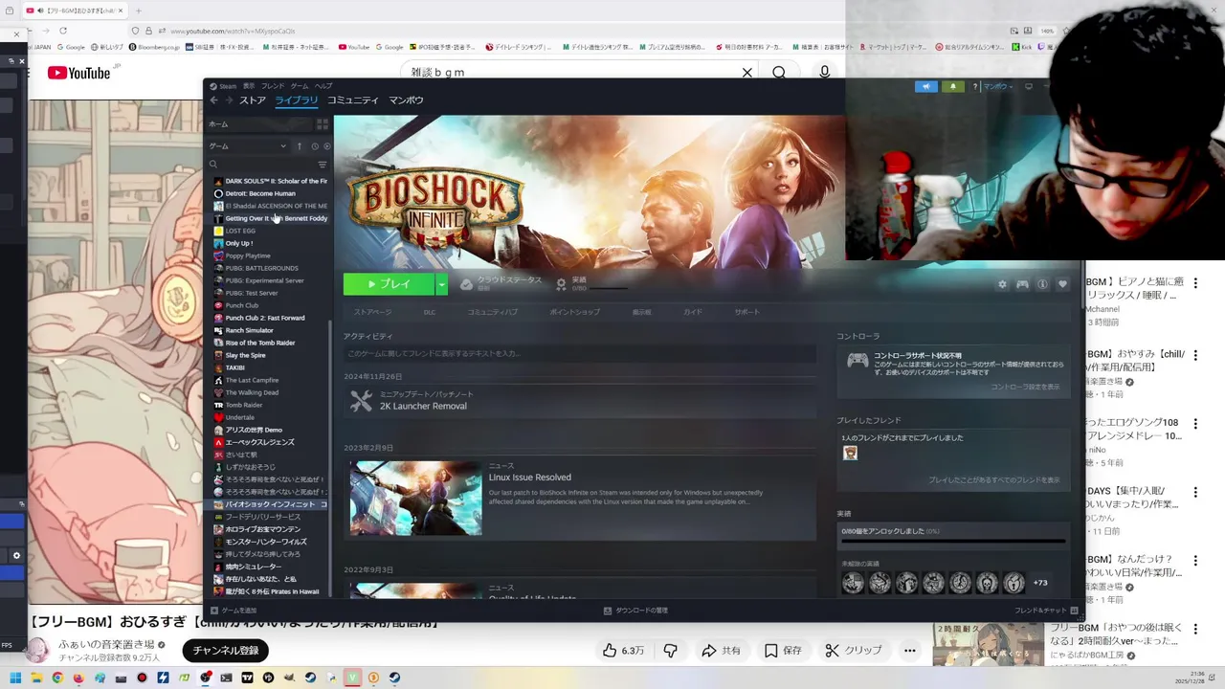Switch to コミュニティ tab
This screenshot has height=689, width=1225.
click(353, 100)
